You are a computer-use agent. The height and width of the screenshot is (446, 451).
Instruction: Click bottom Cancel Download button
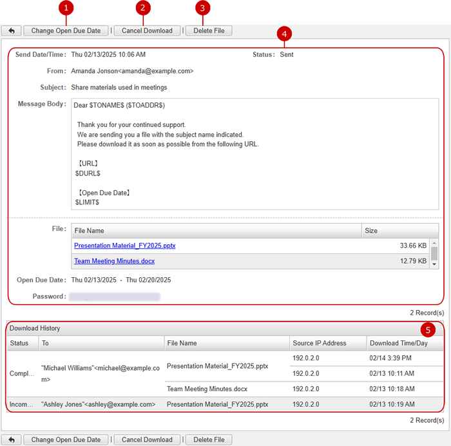(x=147, y=440)
